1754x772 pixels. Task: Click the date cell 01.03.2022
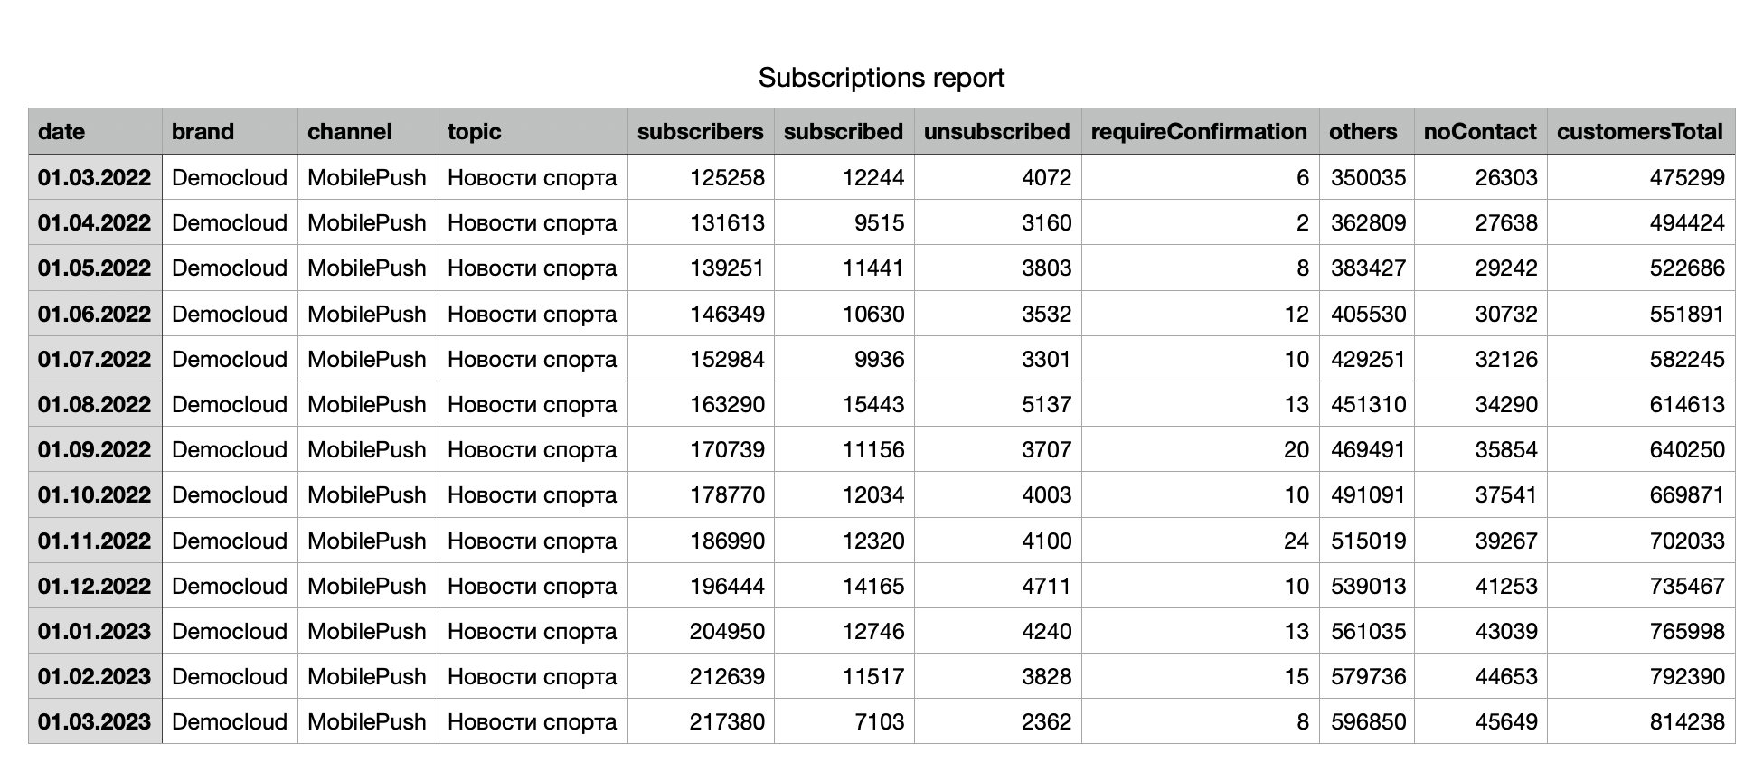[x=94, y=177]
